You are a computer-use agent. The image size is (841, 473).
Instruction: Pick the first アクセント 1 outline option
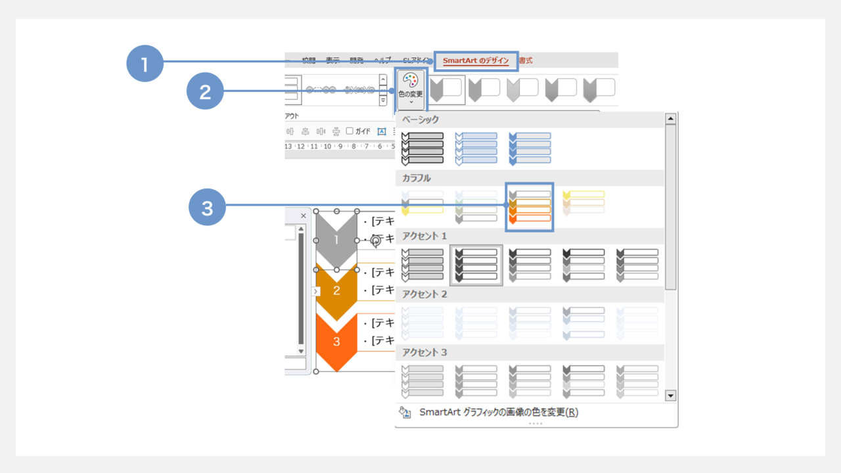tap(422, 265)
